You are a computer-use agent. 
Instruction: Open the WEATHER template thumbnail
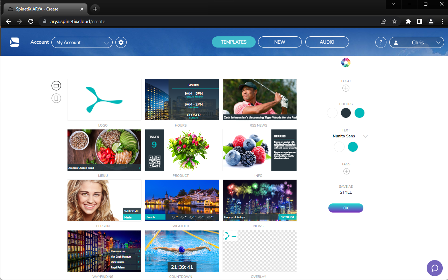pyautogui.click(x=182, y=200)
